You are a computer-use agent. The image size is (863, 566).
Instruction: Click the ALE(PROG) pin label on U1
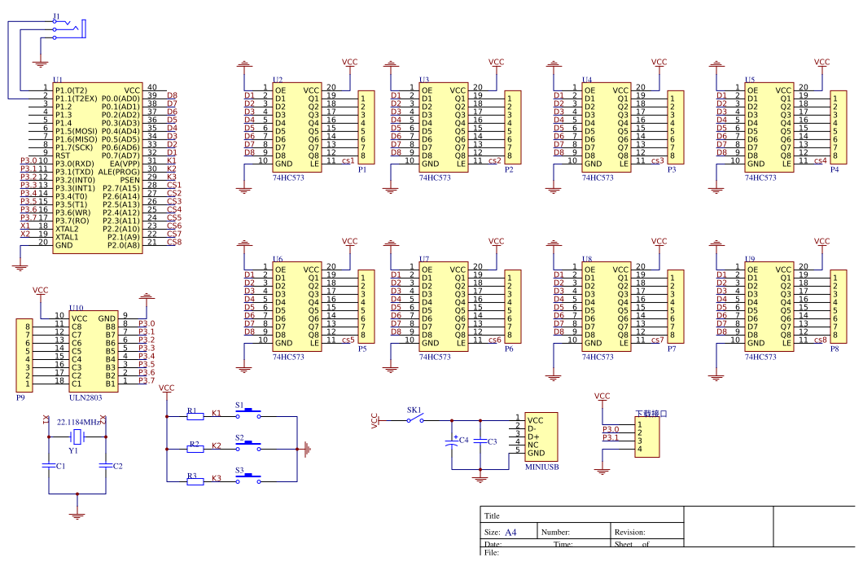(119, 172)
